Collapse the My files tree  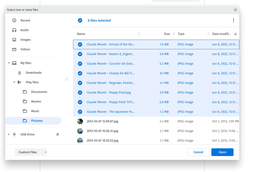coord(9,63)
